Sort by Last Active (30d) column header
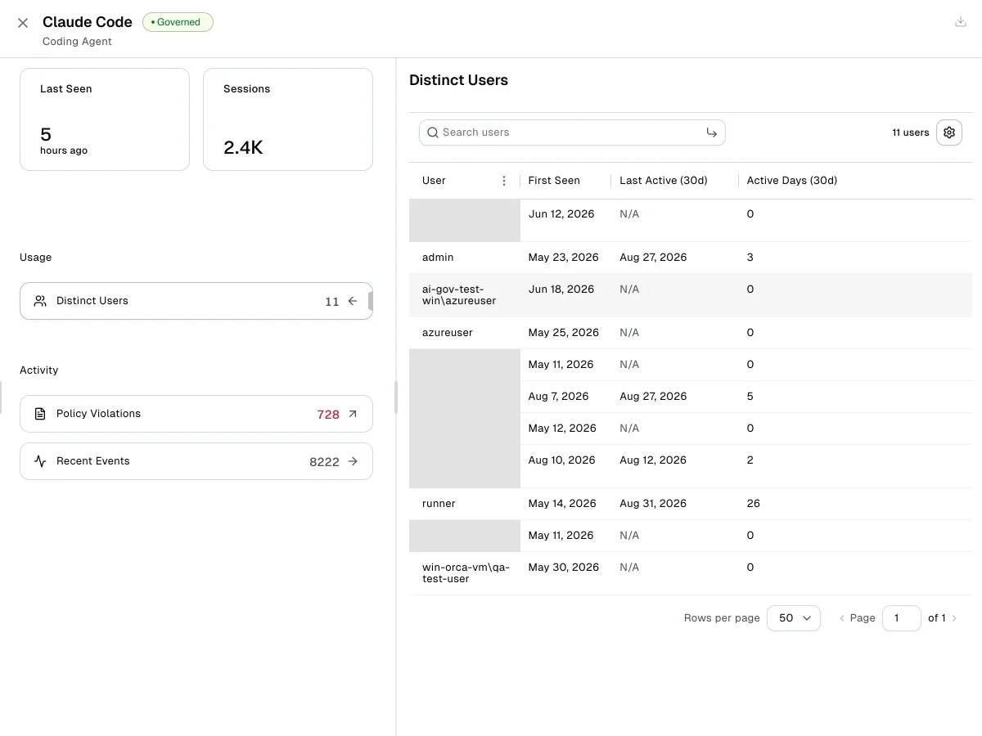982x736 pixels. click(664, 181)
